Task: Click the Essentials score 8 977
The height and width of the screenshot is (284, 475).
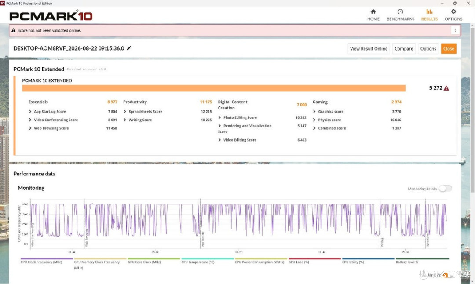Action: click(112, 102)
